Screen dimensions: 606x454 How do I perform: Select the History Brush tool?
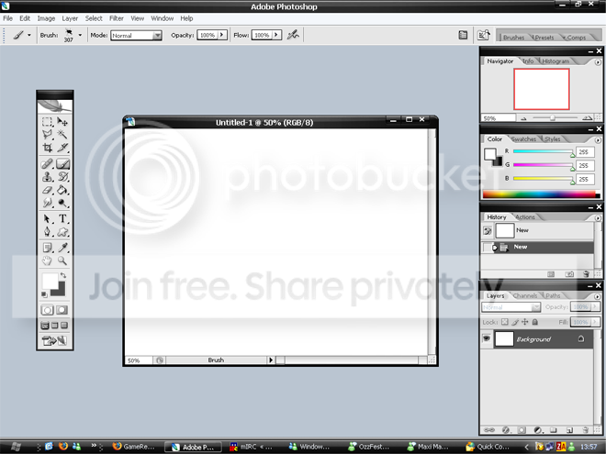[x=62, y=177]
